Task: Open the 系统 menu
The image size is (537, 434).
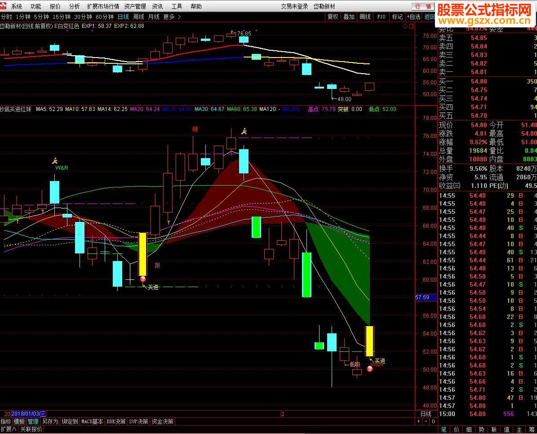Action: coord(17,6)
